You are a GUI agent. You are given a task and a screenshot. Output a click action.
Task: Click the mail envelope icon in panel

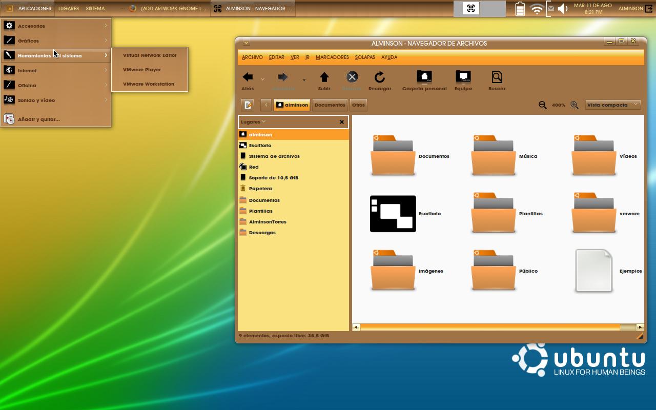coord(550,8)
